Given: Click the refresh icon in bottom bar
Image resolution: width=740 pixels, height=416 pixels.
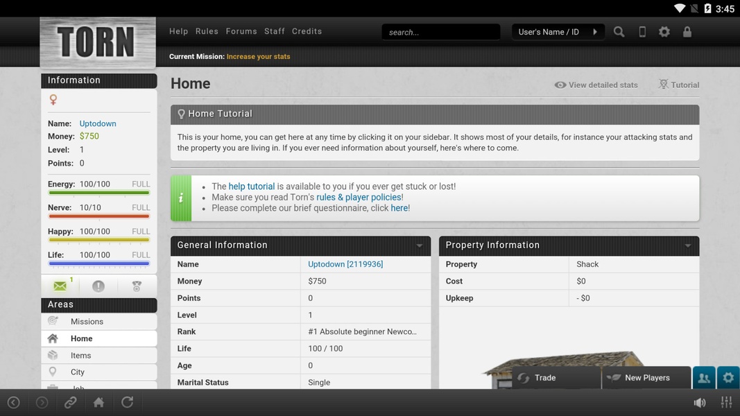Looking at the screenshot, I should [x=127, y=402].
